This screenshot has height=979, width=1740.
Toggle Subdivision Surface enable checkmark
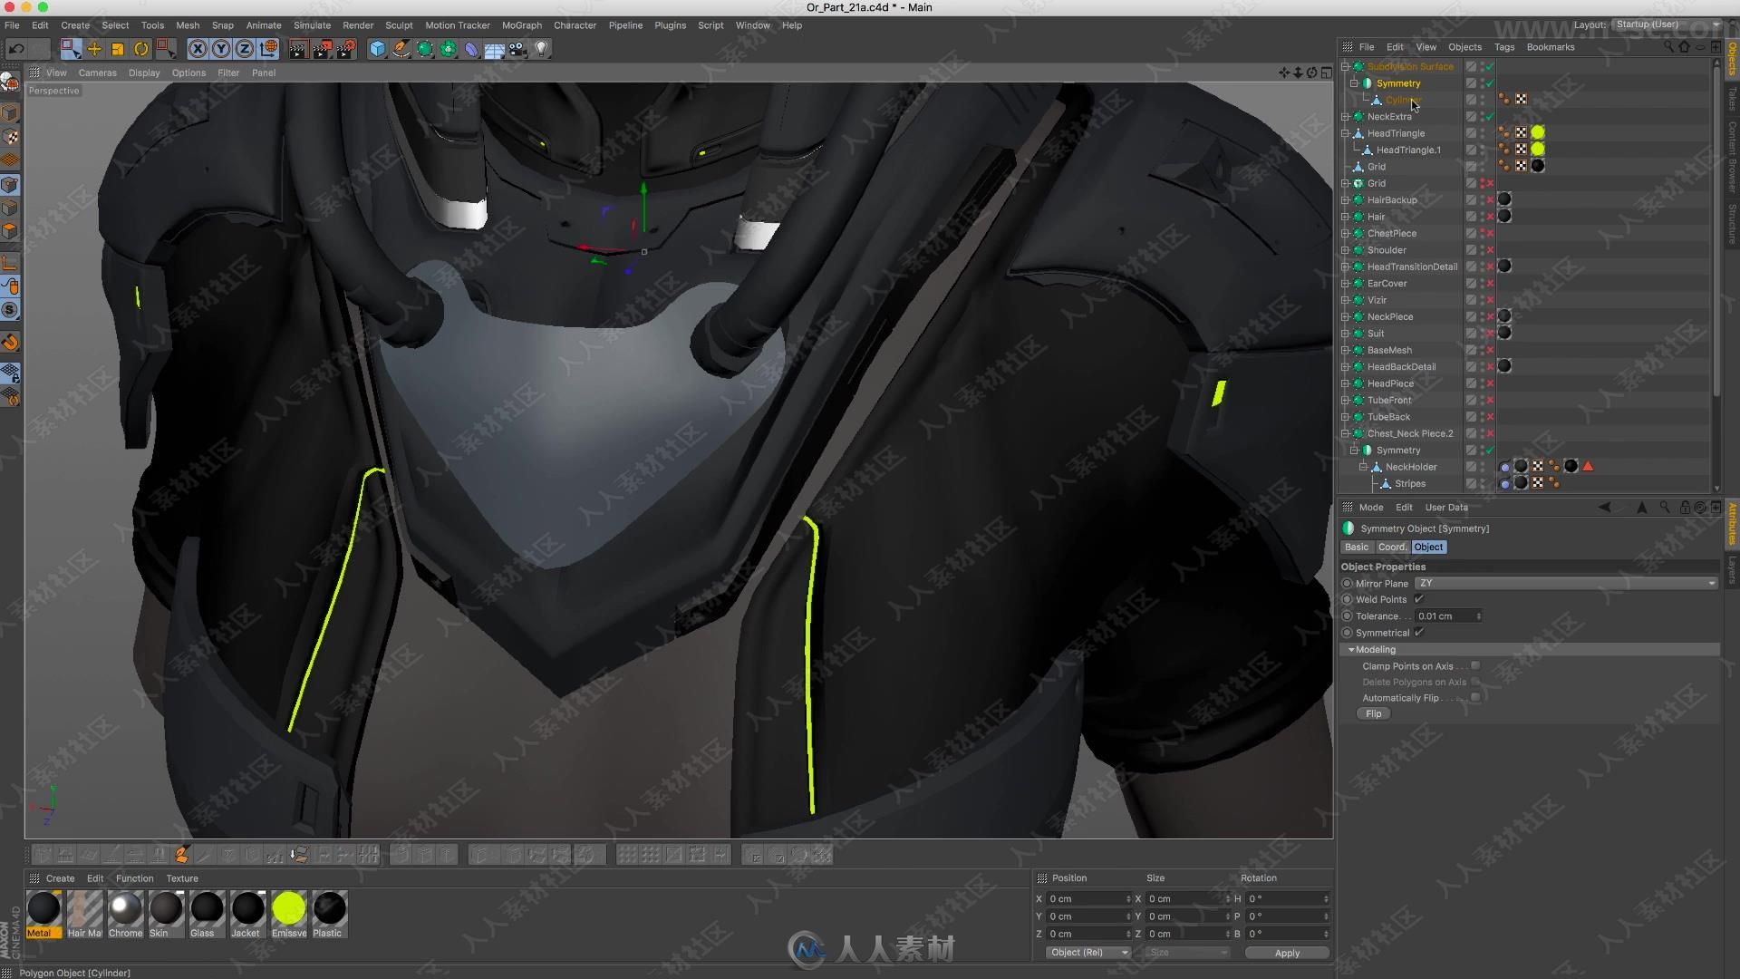pos(1490,67)
